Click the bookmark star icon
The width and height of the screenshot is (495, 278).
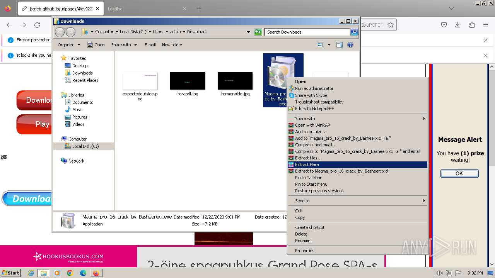pos(391,25)
